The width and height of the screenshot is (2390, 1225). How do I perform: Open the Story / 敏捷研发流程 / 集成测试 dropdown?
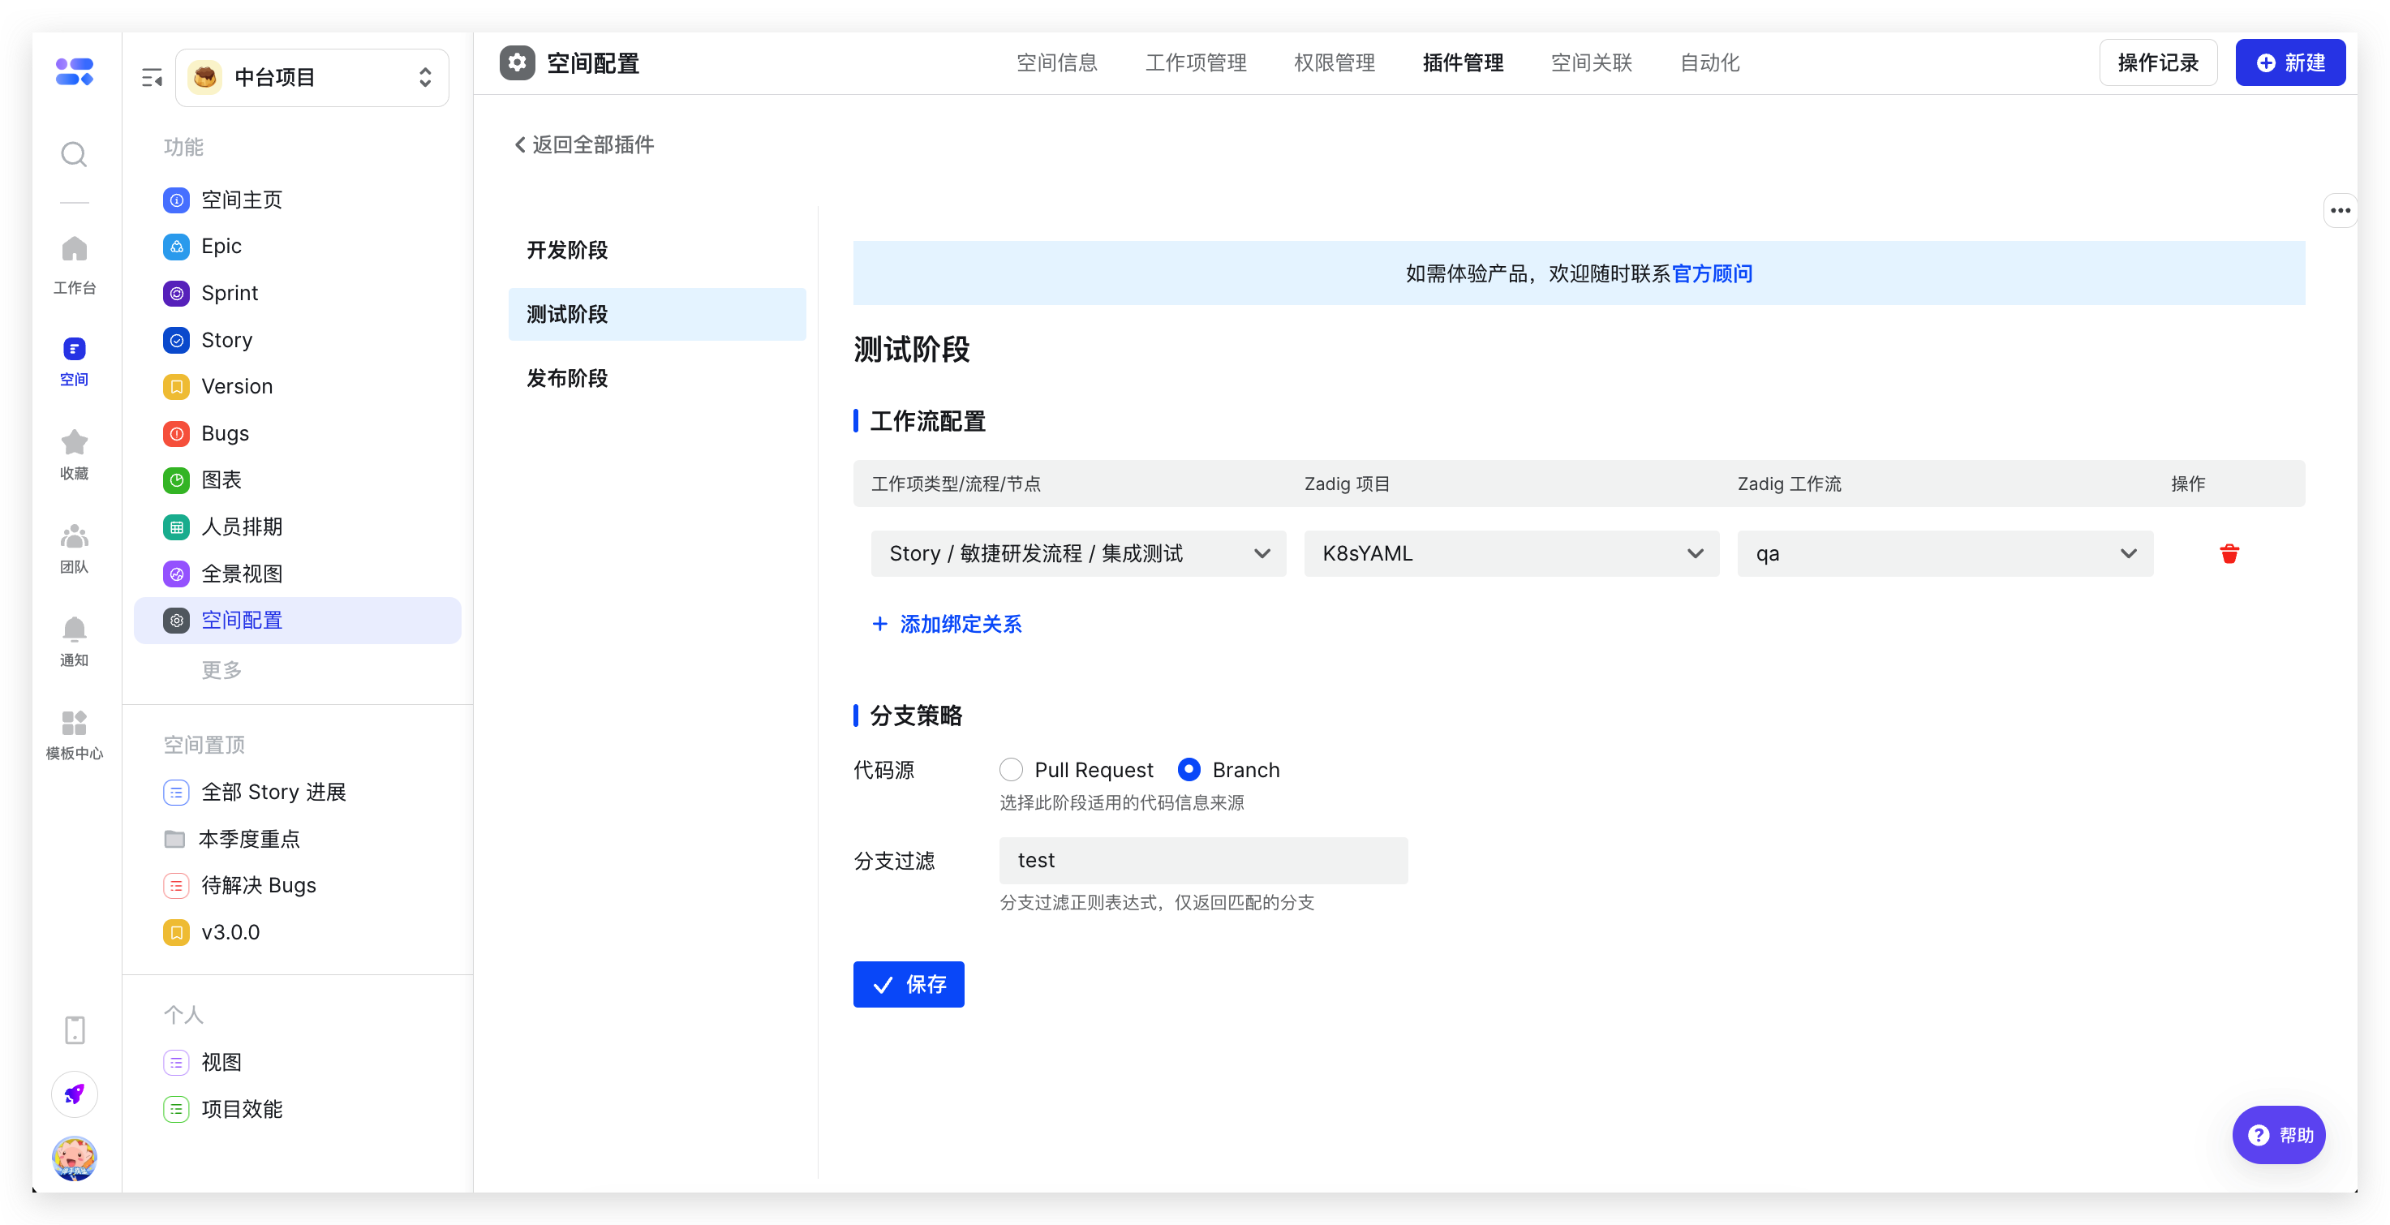click(1078, 554)
